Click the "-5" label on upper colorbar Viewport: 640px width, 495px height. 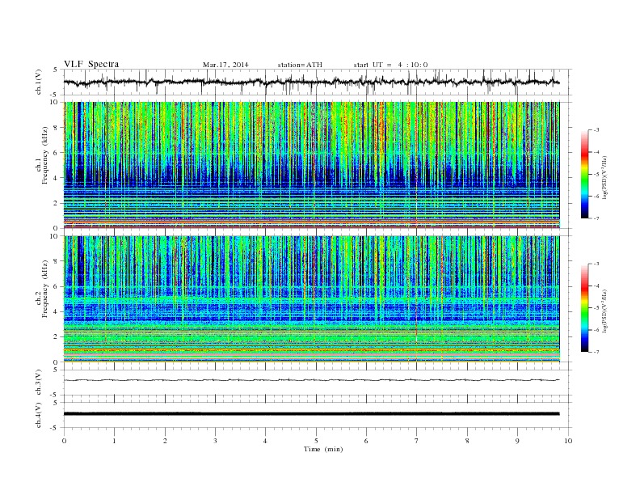596,175
